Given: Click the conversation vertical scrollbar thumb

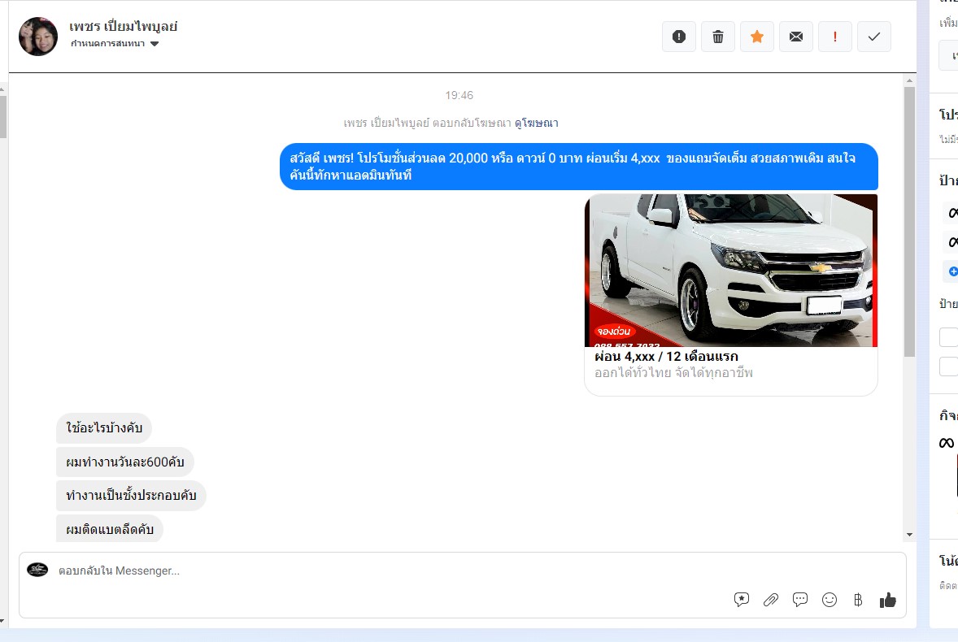Looking at the screenshot, I should [909, 219].
